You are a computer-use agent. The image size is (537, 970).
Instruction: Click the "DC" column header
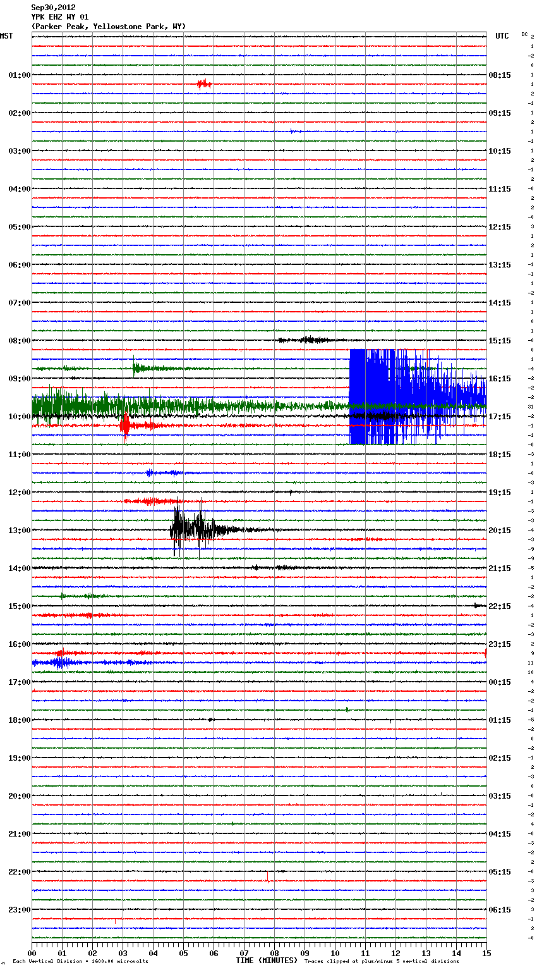pos(524,34)
